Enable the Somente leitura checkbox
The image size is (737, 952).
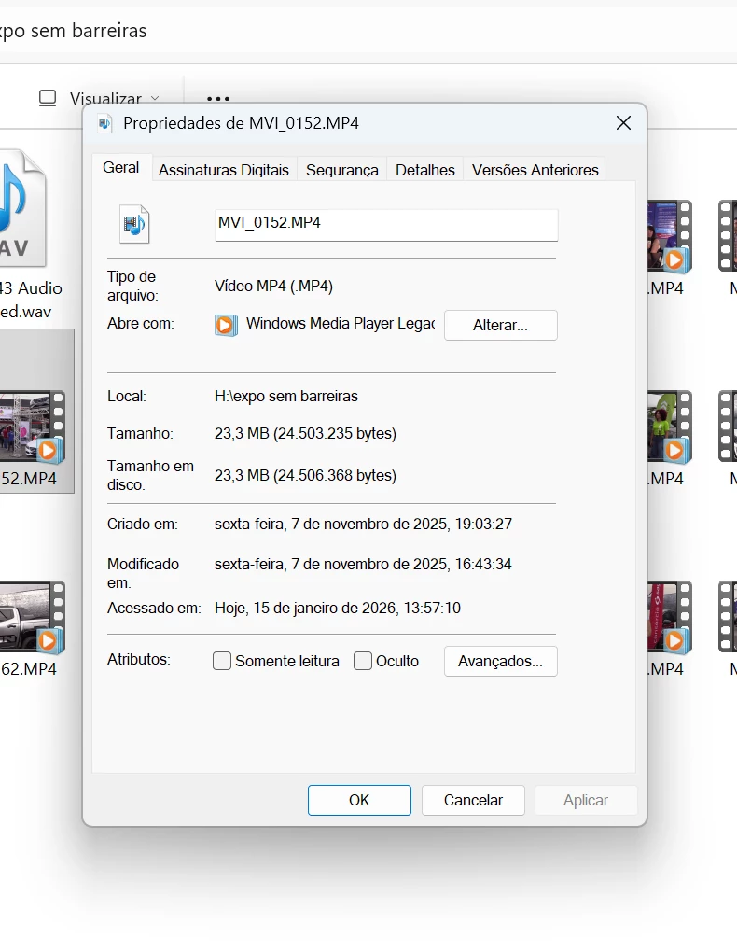pyautogui.click(x=222, y=661)
